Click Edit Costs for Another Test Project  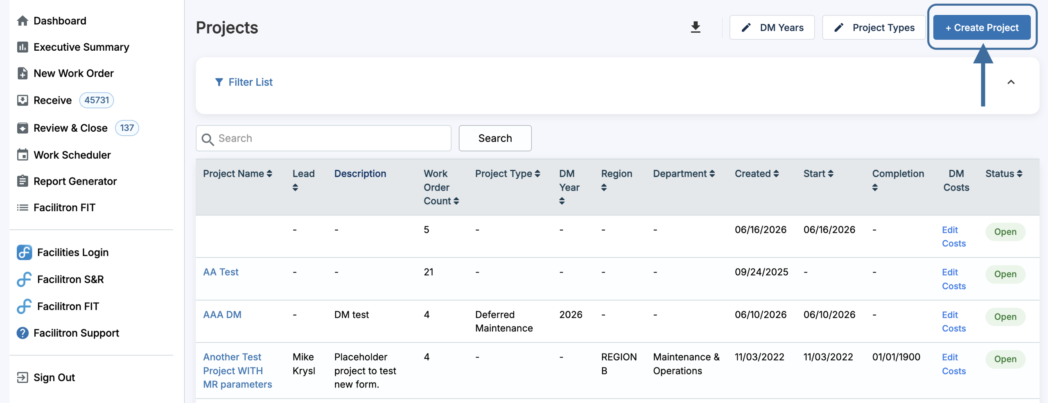point(953,364)
